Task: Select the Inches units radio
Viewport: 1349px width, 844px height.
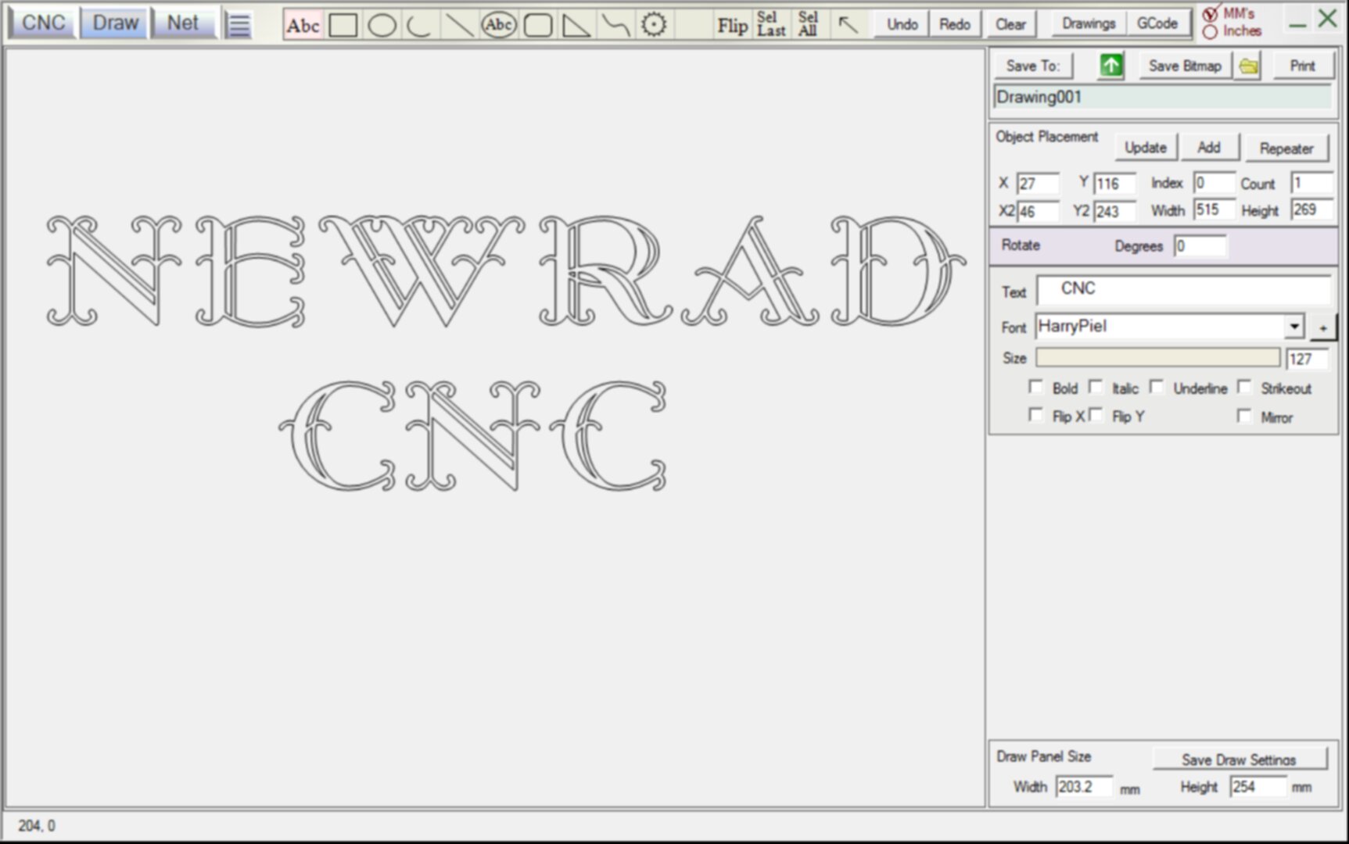Action: pos(1210,32)
